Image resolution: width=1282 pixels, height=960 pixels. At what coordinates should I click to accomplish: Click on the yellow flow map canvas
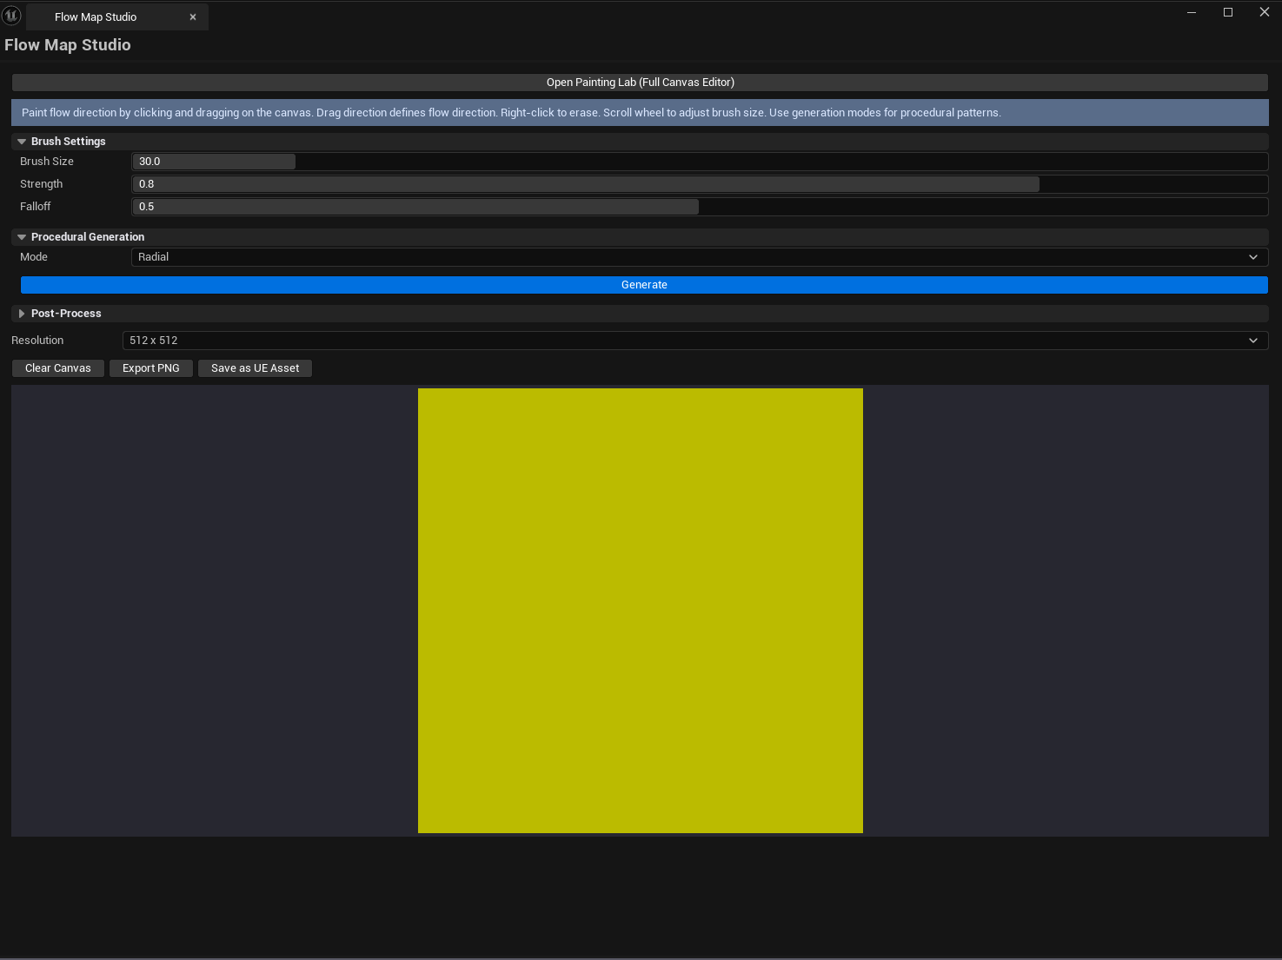pyautogui.click(x=641, y=611)
